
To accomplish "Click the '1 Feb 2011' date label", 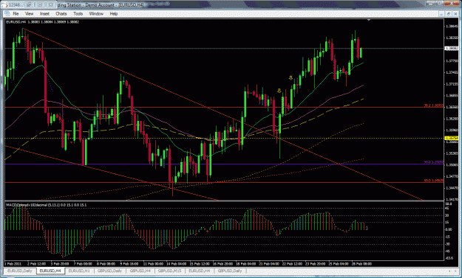I will 13,263.
